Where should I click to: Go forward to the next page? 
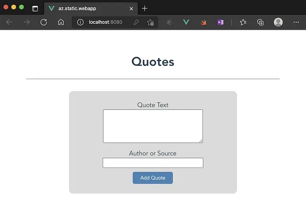pos(26,22)
